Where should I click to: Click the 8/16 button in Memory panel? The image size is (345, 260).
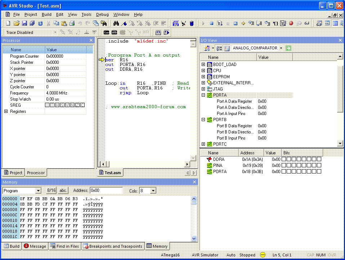tap(51, 190)
